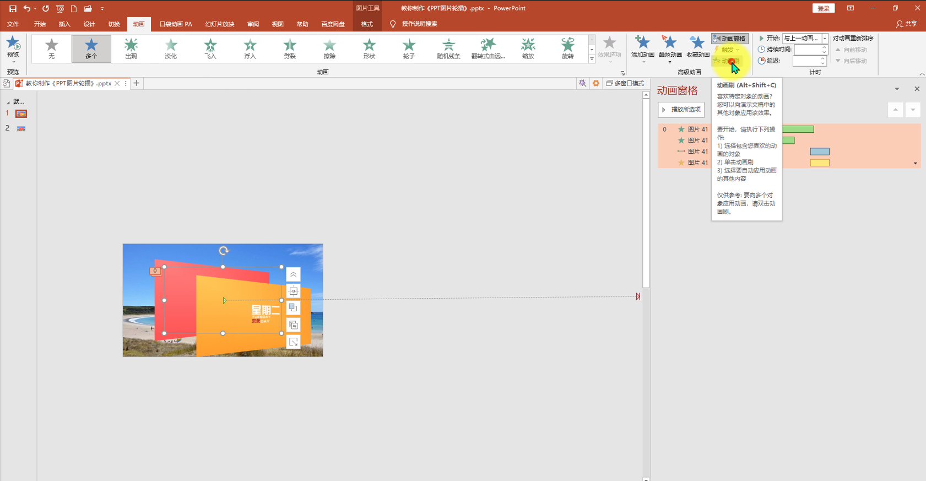This screenshot has height=481, width=926.
Task: Click the 共享 share button
Action: (907, 24)
